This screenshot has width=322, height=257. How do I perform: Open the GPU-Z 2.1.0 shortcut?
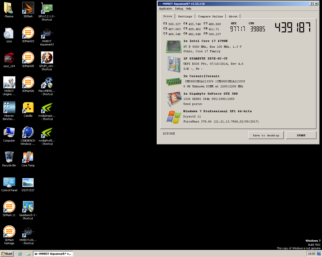[x=47, y=12]
